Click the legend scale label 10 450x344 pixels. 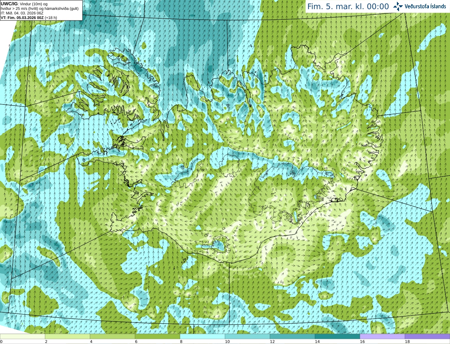(x=227, y=342)
